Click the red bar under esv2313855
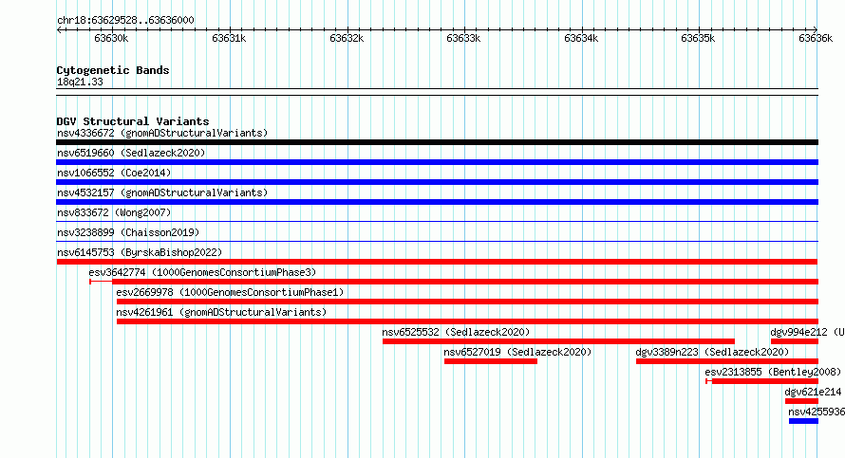This screenshot has width=845, height=458. (762, 381)
